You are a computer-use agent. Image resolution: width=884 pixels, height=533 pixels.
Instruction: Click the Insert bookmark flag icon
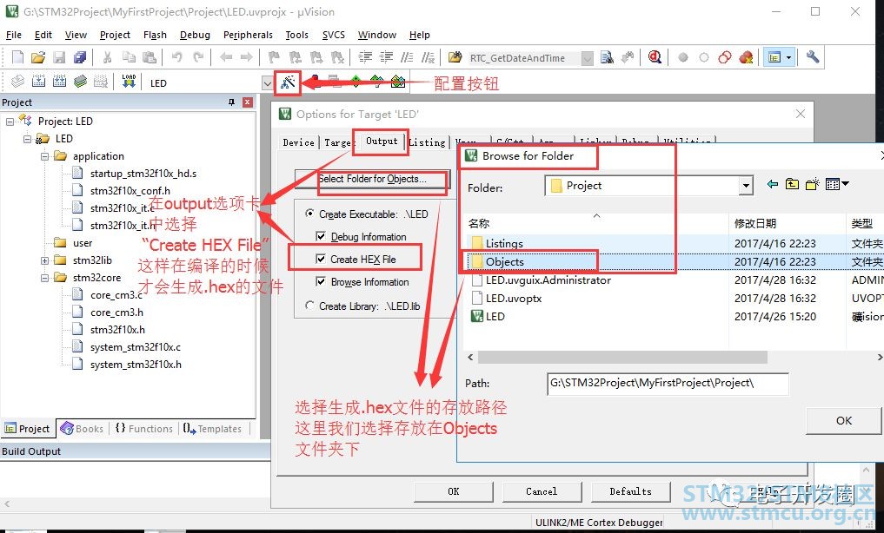[x=274, y=56]
